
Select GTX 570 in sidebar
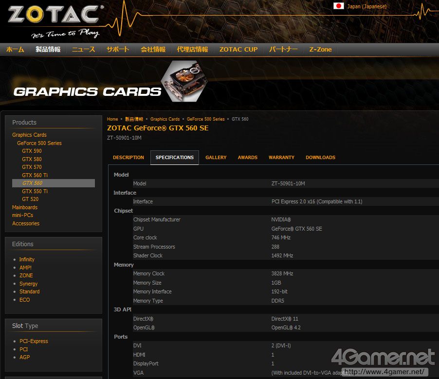click(32, 167)
